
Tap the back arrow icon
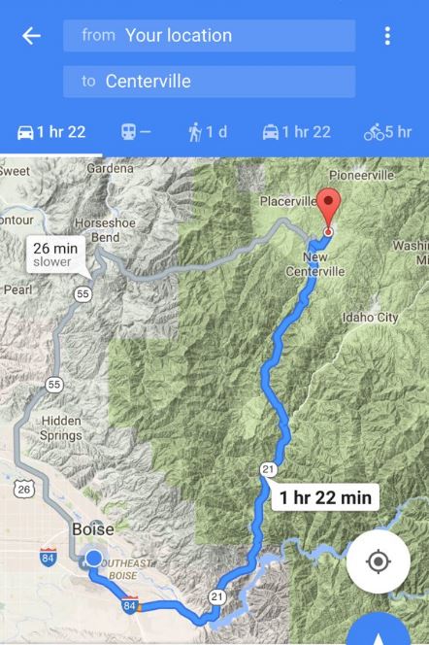31,36
